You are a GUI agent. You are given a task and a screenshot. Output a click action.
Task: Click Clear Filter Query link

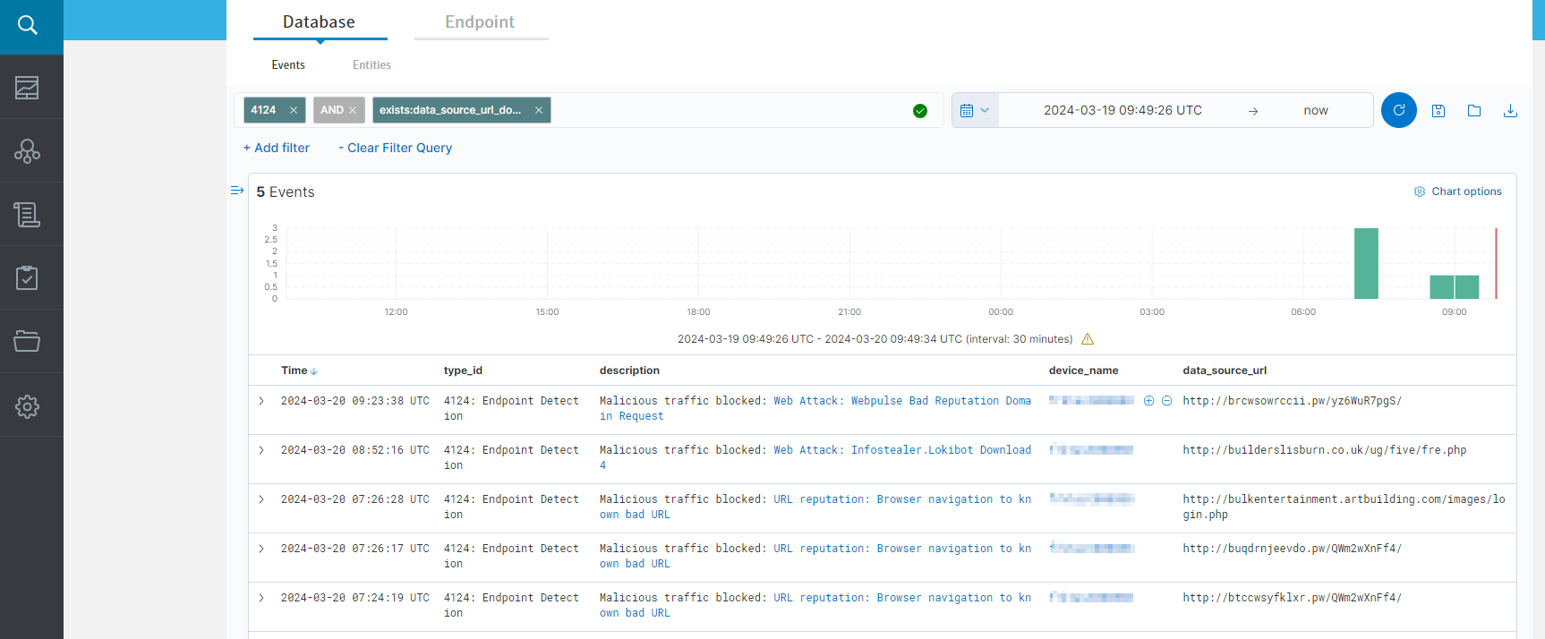point(395,148)
